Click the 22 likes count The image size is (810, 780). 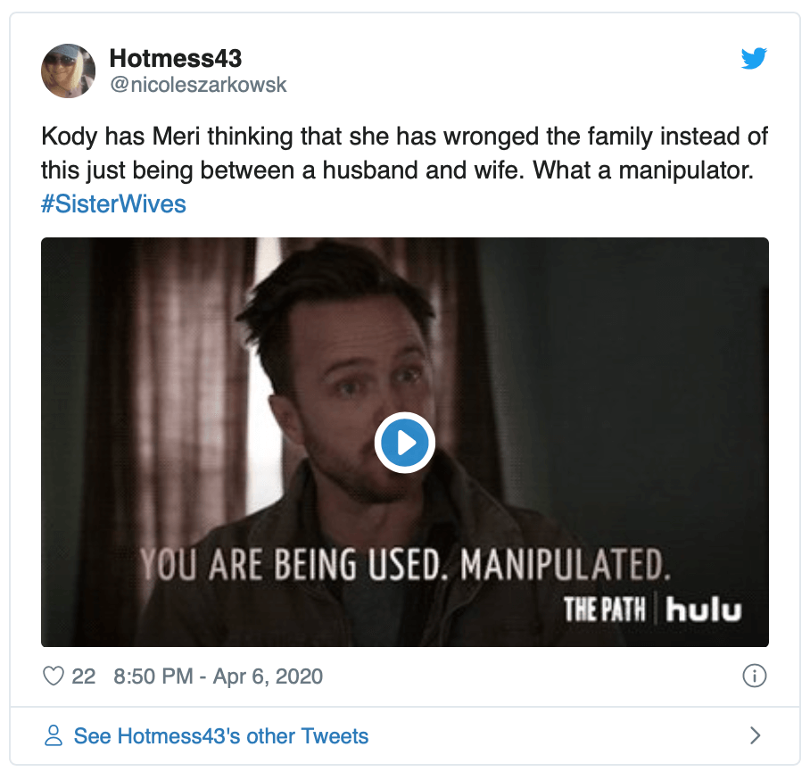(84, 676)
